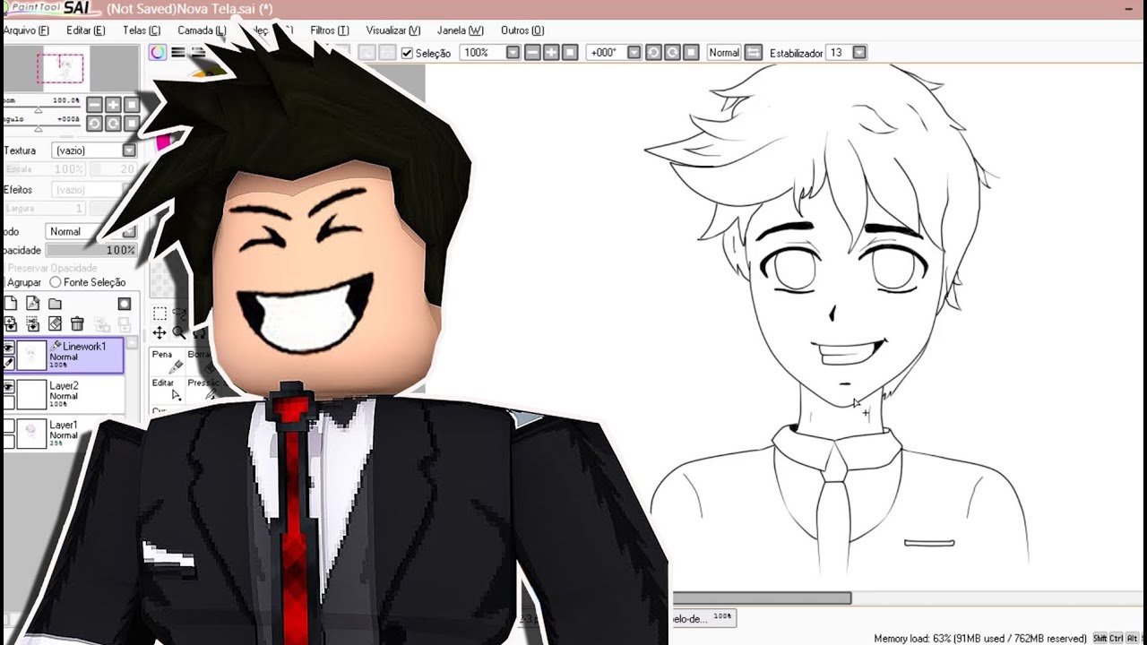
Task: Adjust the navigator angle slider
Action: pos(41,127)
